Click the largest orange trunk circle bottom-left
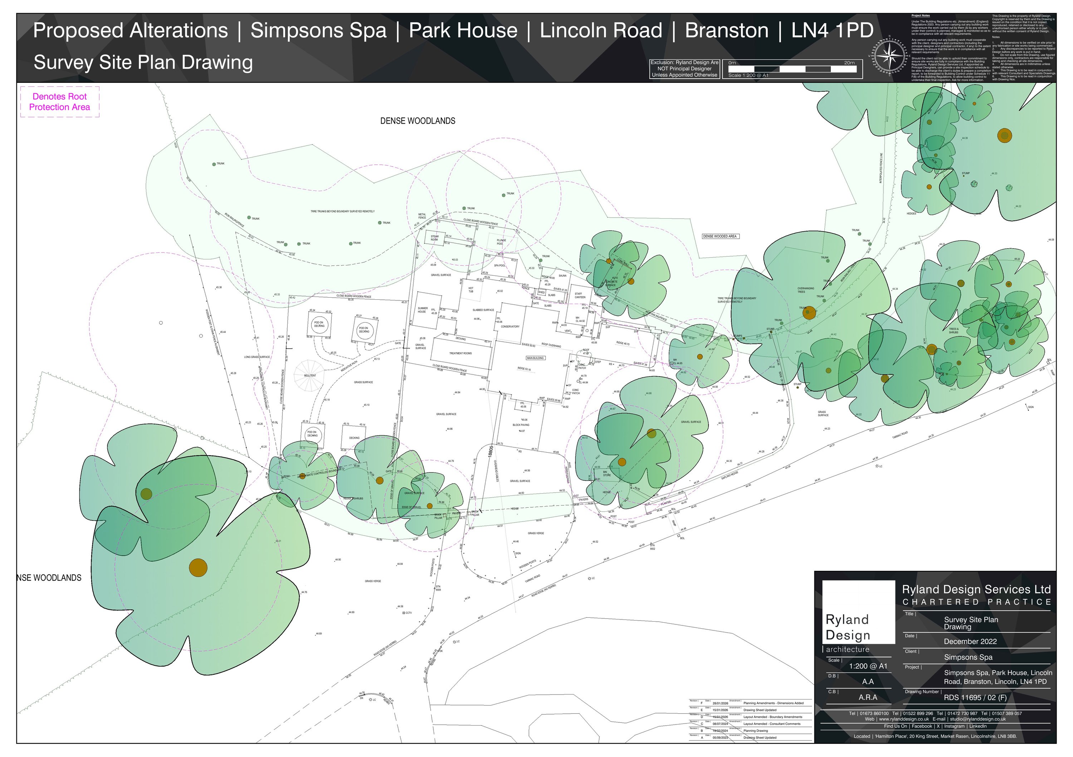This screenshot has width=1073, height=757. (x=198, y=568)
